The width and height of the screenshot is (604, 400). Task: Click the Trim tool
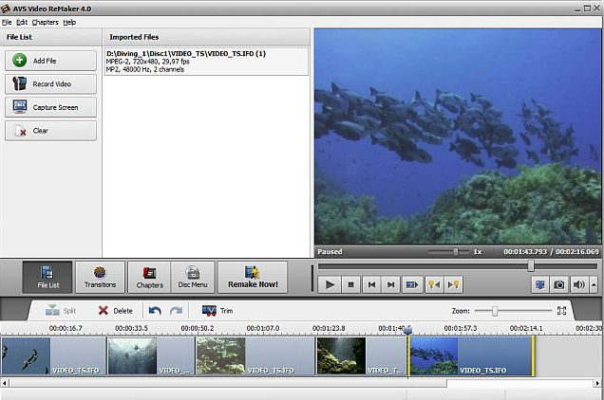coord(217,310)
